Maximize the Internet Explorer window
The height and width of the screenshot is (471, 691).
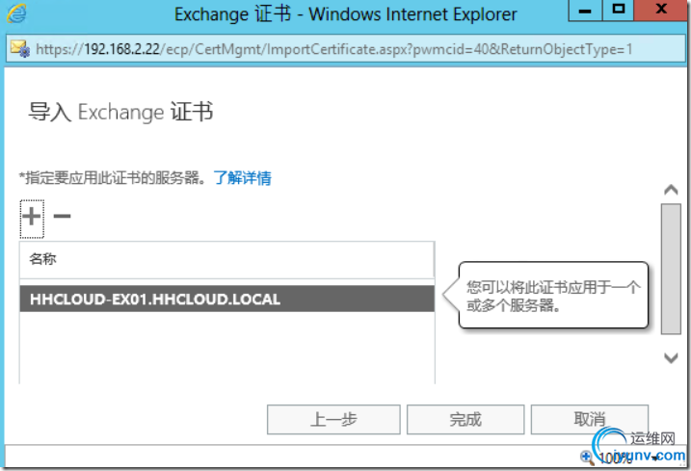click(x=618, y=11)
